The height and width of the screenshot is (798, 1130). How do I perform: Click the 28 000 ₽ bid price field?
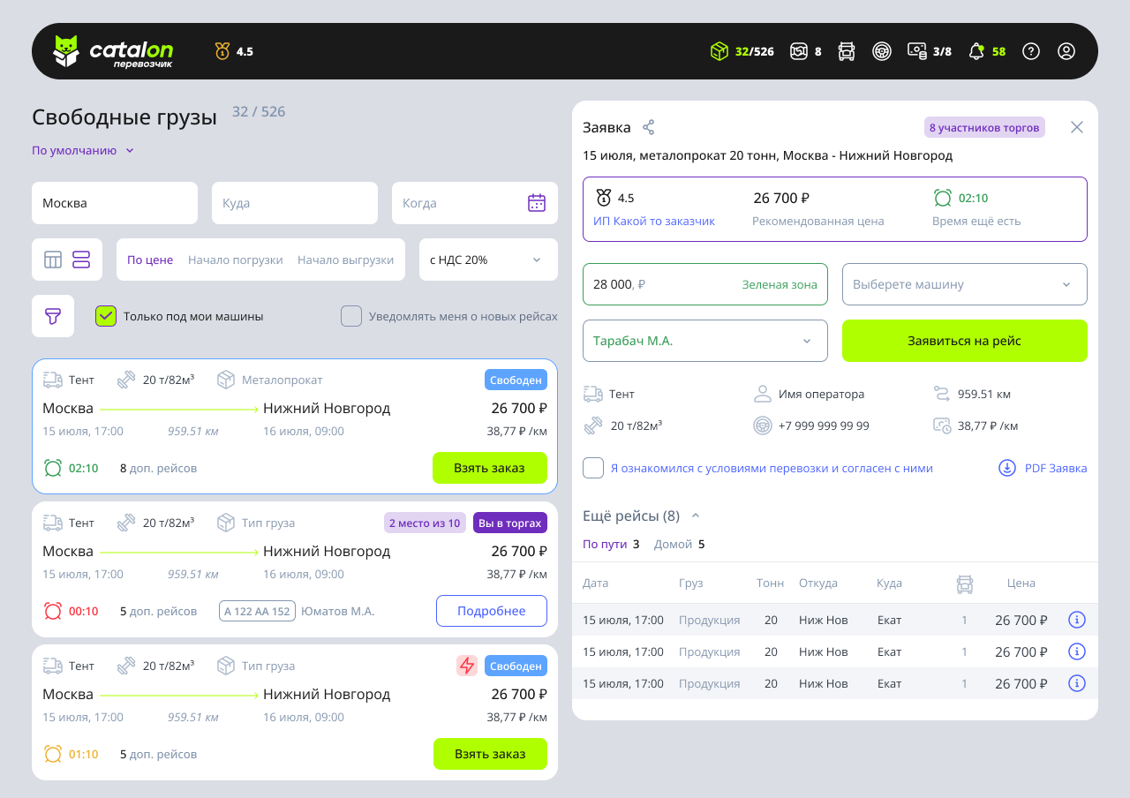tap(705, 284)
